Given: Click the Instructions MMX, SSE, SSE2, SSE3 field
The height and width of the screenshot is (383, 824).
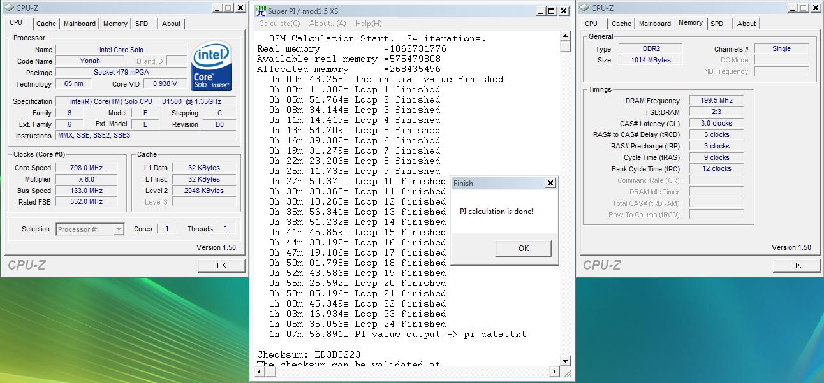Looking at the screenshot, I should point(146,136).
